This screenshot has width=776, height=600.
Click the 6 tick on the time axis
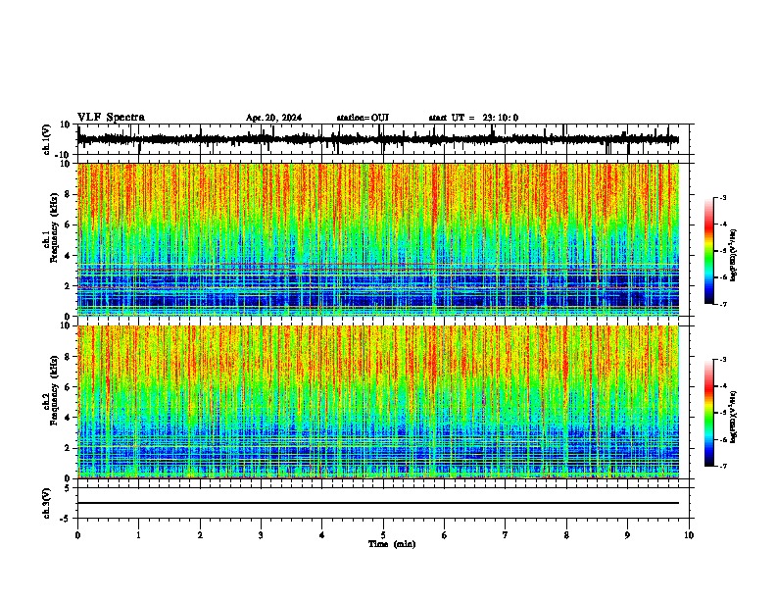tap(445, 535)
